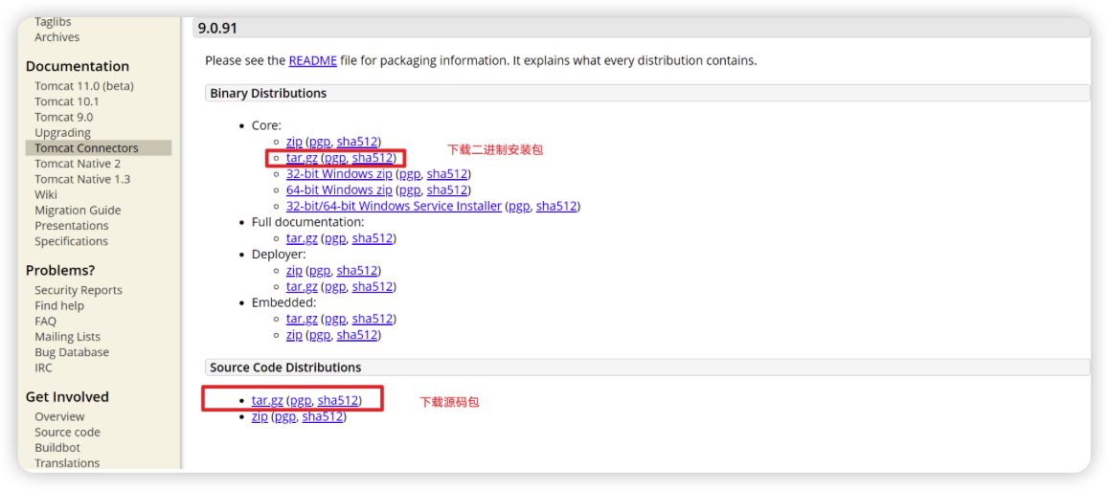Download the 32-bit Windows zip
The image size is (1108, 490).
click(x=339, y=173)
